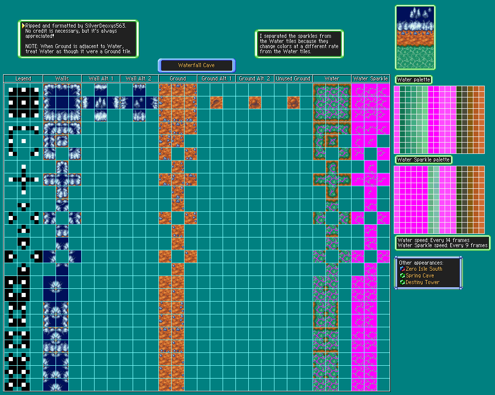The height and width of the screenshot is (395, 495).
Task: Select the Unused Ground column header
Action: pyautogui.click(x=294, y=79)
